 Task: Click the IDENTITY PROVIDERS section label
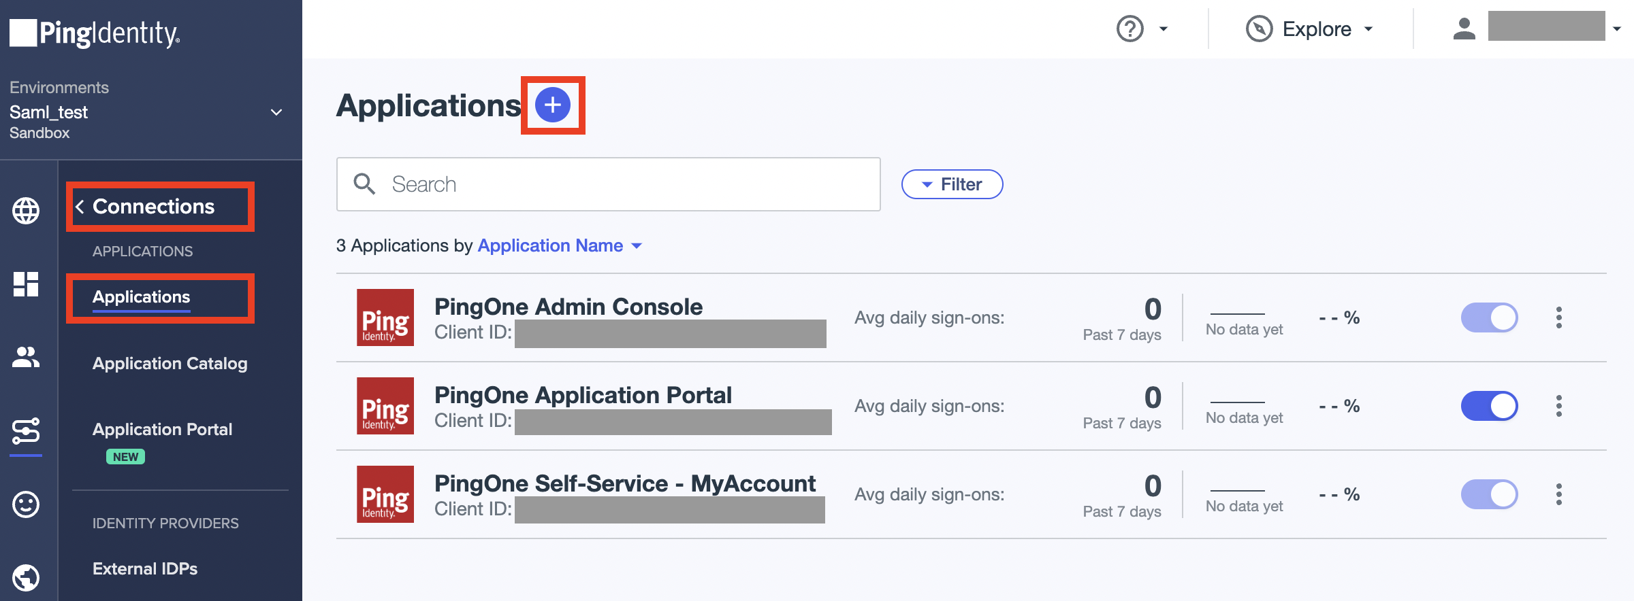pos(165,523)
